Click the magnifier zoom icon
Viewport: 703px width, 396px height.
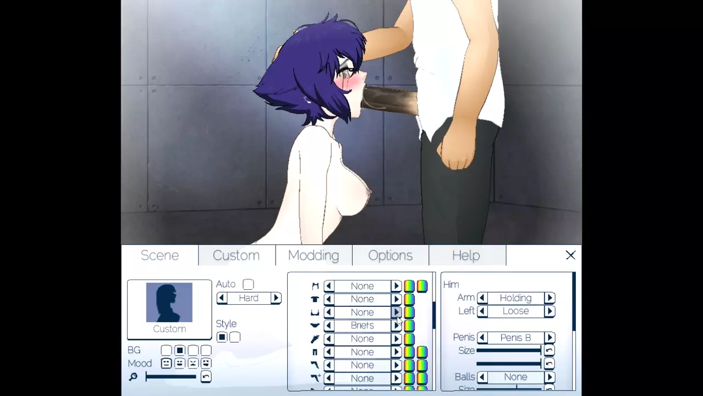point(133,377)
